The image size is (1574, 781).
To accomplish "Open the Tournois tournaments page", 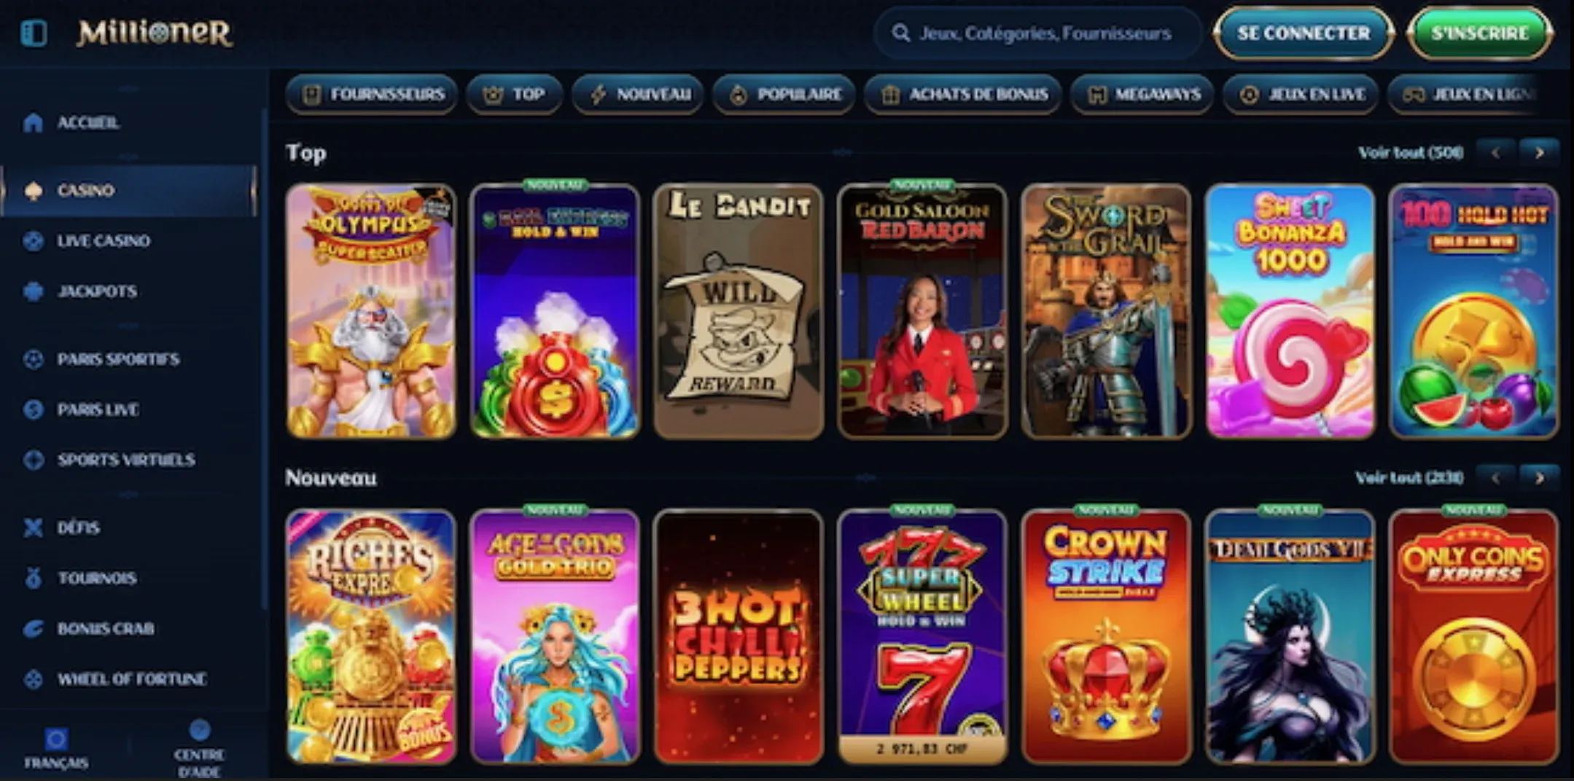I will pyautogui.click(x=80, y=578).
